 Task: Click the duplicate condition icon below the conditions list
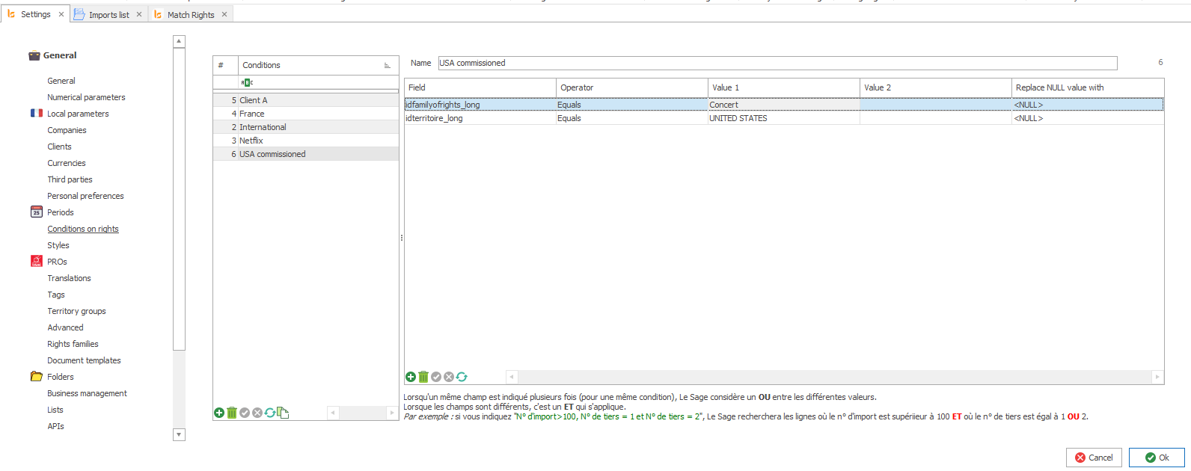(283, 413)
